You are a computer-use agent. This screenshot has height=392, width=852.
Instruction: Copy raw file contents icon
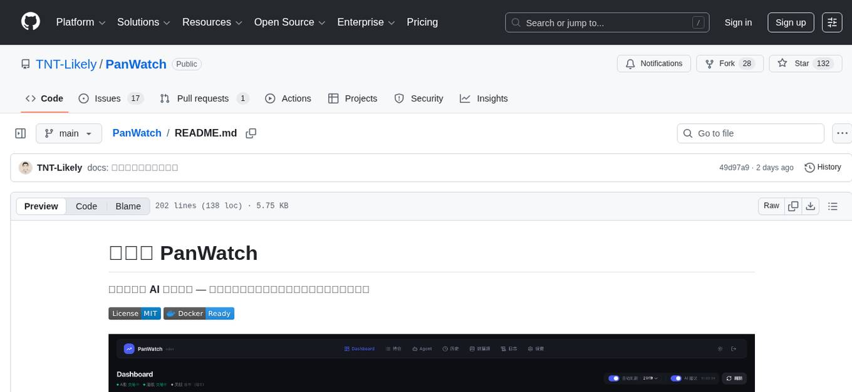pyautogui.click(x=793, y=205)
